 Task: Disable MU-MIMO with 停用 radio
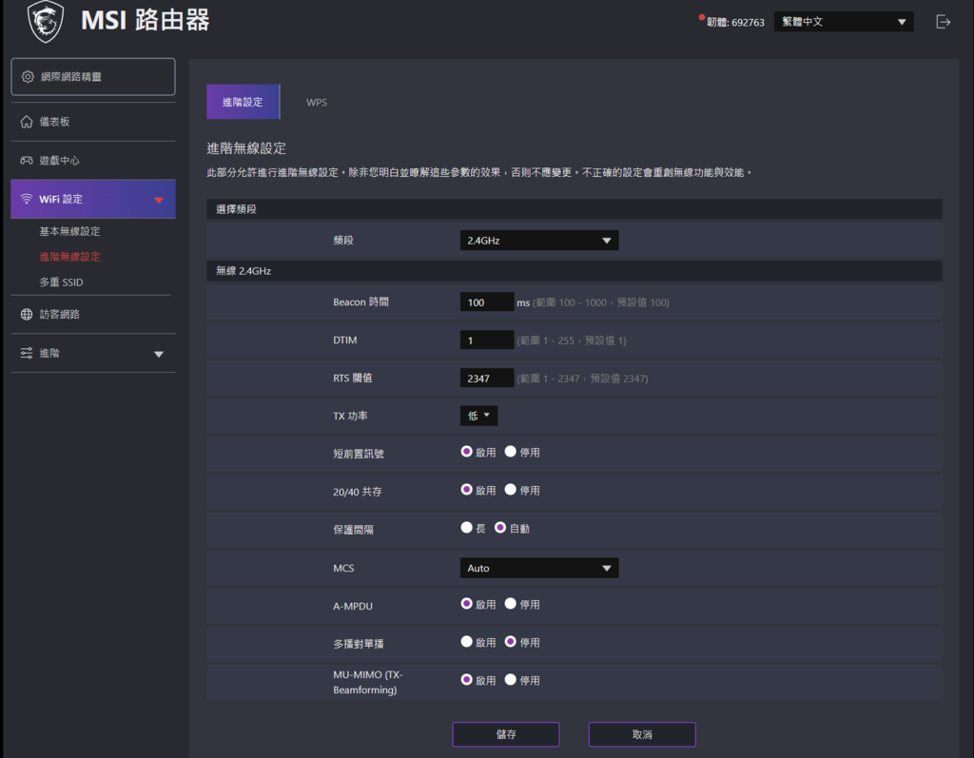pos(510,680)
